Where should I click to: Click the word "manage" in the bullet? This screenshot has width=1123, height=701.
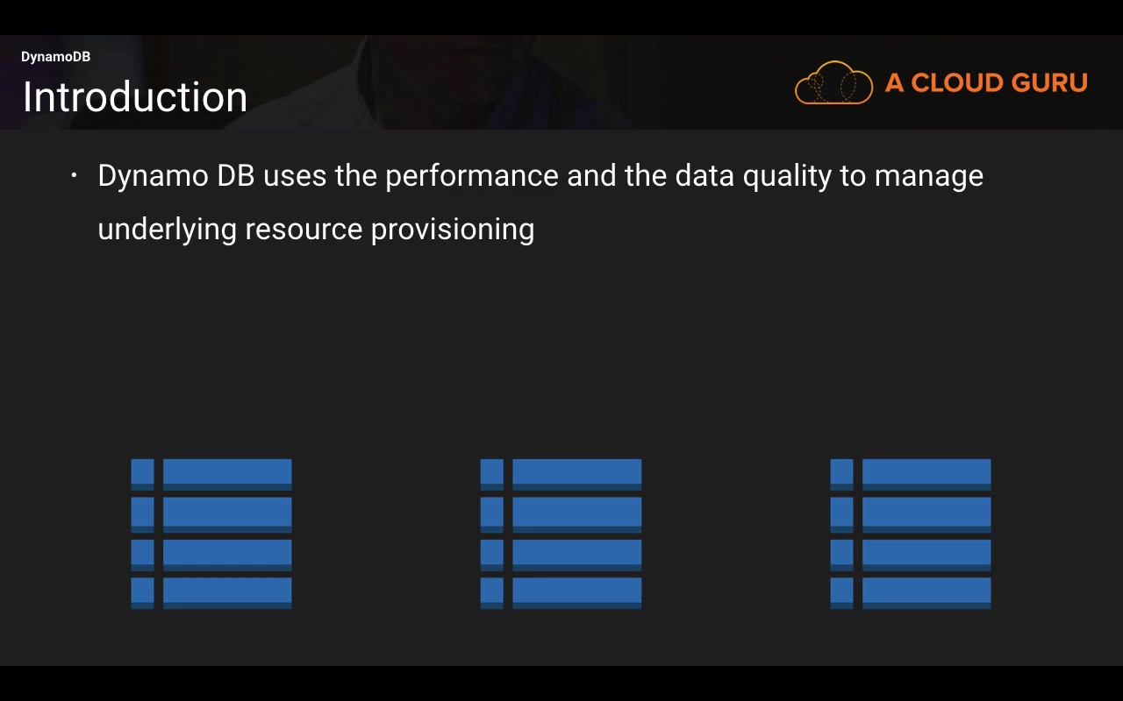click(x=928, y=176)
